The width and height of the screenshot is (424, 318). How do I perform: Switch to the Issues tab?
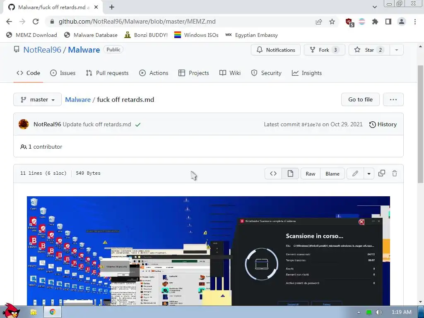pyautogui.click(x=63, y=73)
